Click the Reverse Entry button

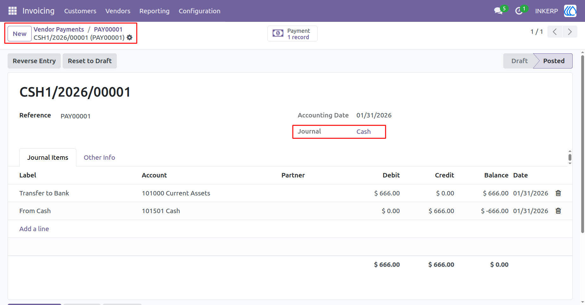click(34, 61)
